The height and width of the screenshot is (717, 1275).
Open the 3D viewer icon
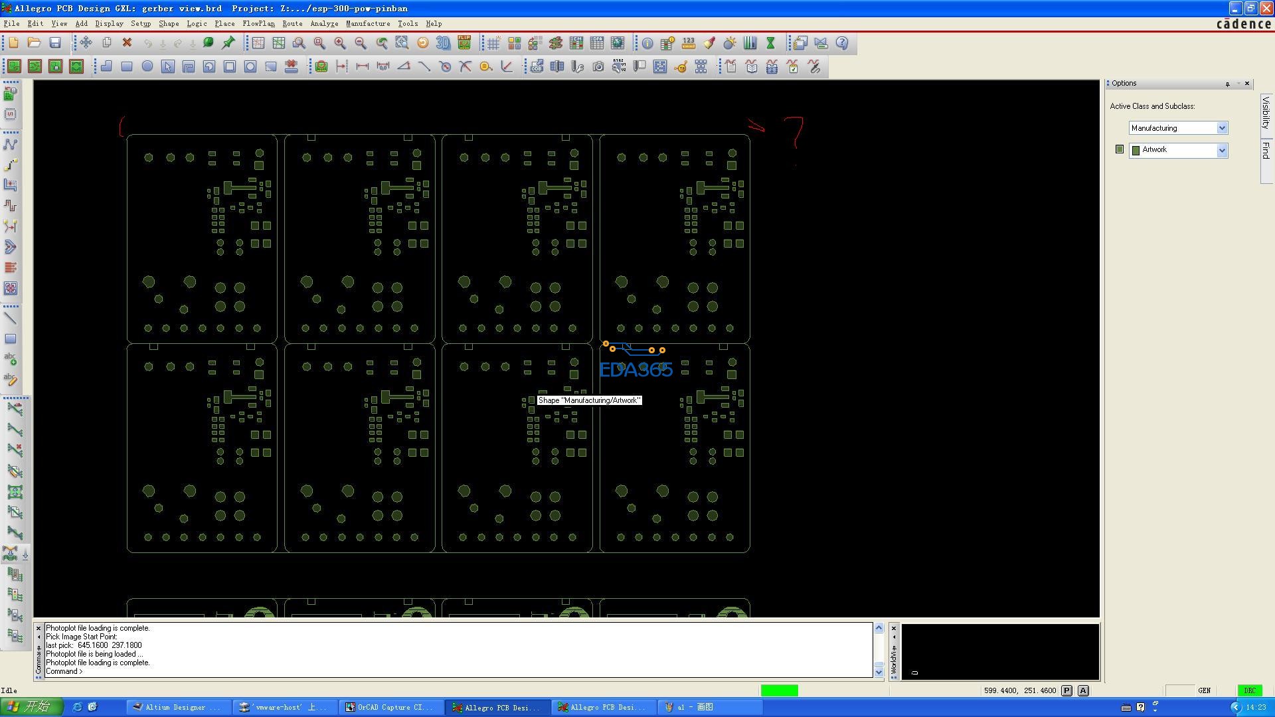[443, 43]
